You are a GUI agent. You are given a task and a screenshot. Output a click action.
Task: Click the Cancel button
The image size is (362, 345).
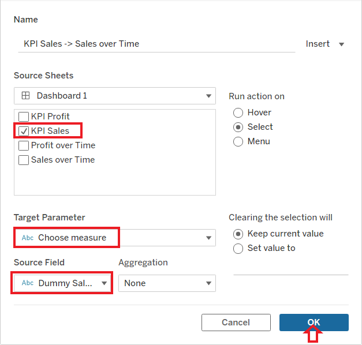[236, 322]
